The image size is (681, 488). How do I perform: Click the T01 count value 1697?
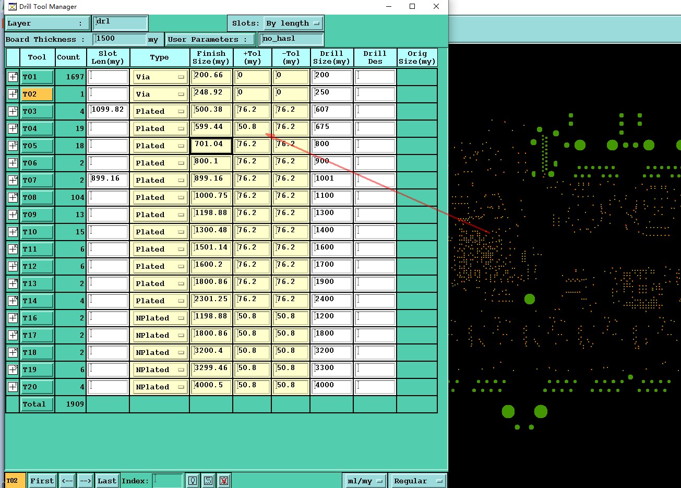click(75, 77)
